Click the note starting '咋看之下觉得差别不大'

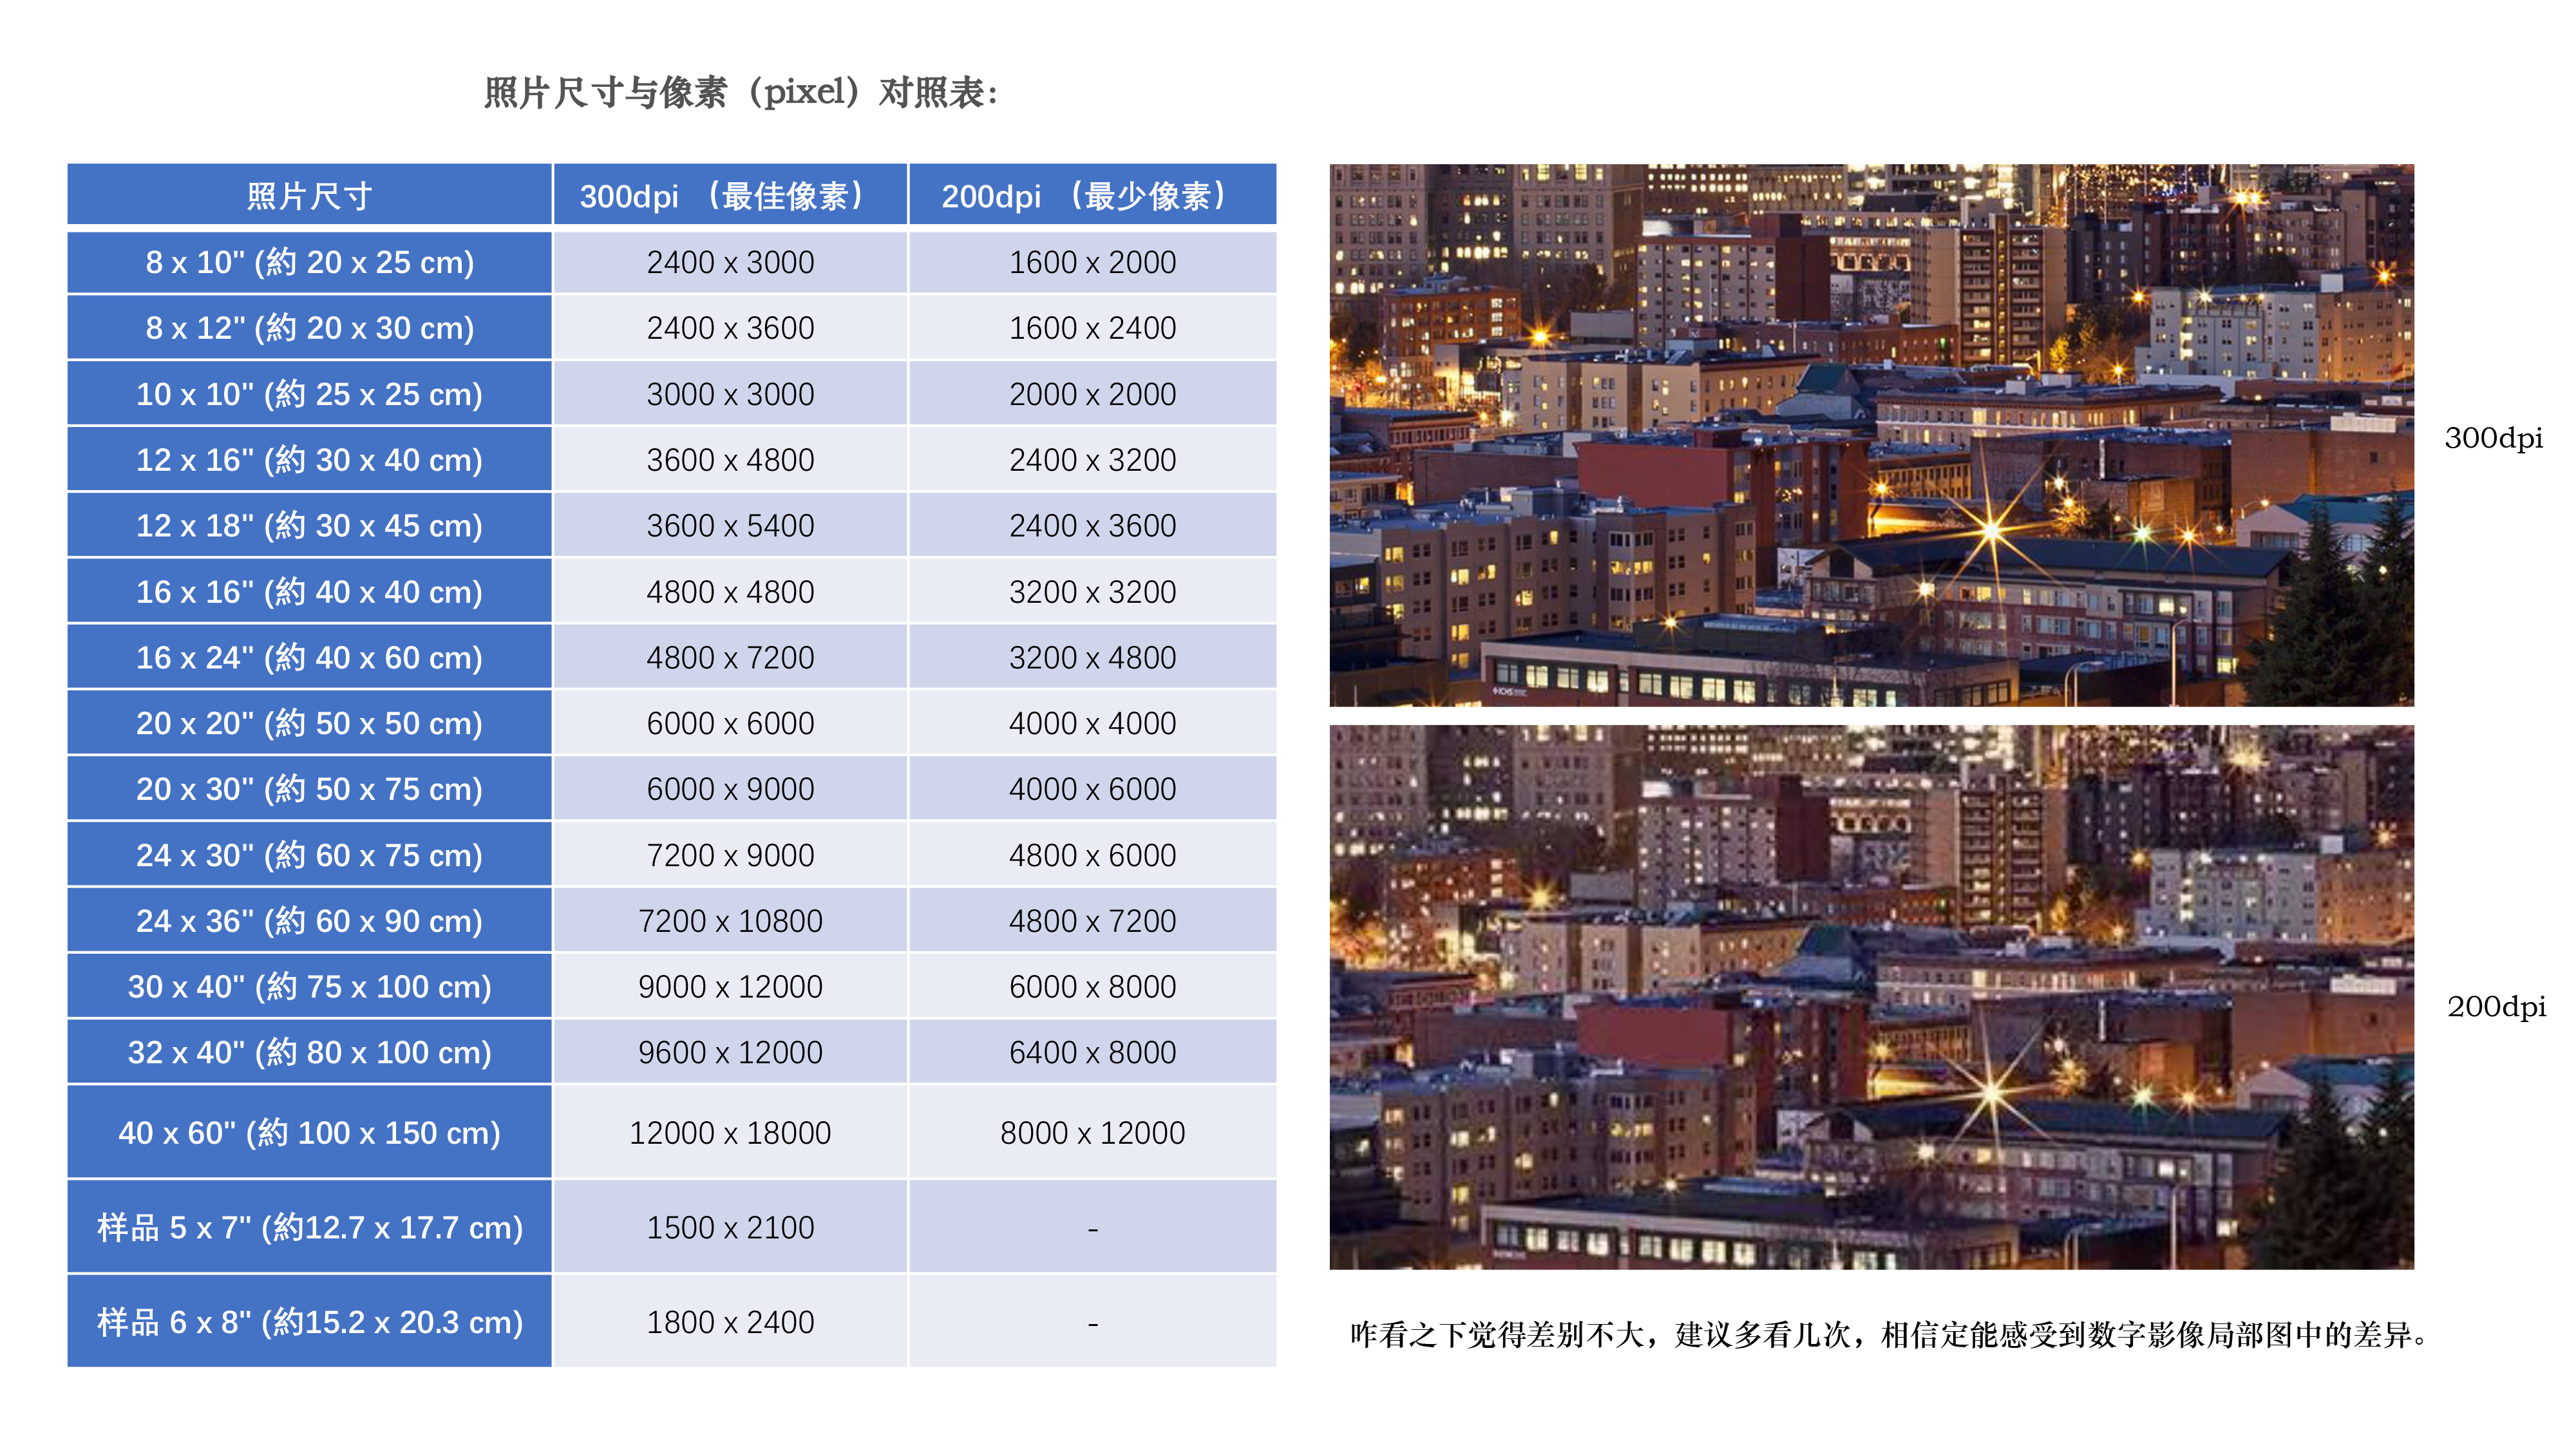click(x=1888, y=1335)
